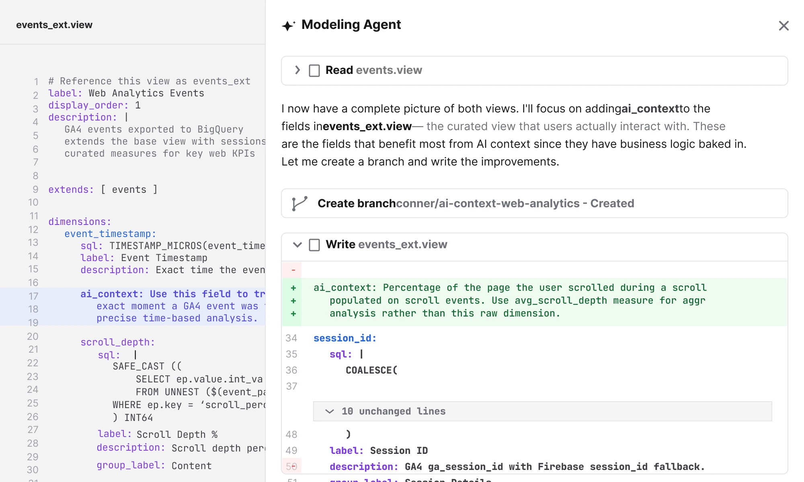Select the events_ext.view file tab
The image size is (804, 482).
click(54, 25)
